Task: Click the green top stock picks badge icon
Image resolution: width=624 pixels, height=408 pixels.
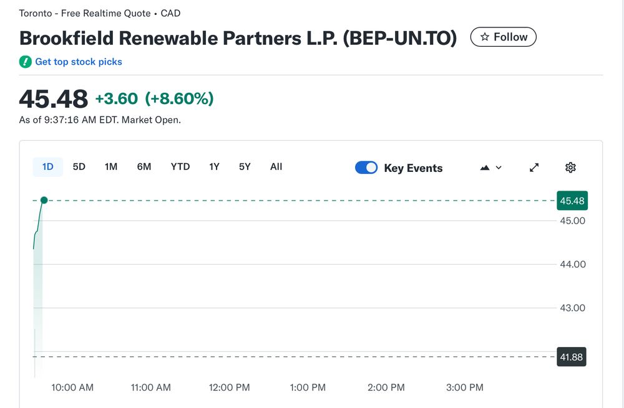Action: click(x=25, y=62)
